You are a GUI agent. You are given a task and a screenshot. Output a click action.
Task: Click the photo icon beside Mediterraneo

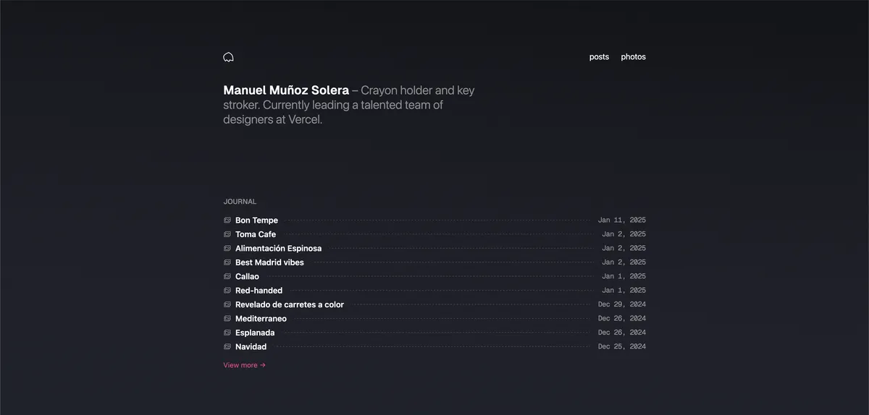point(227,319)
